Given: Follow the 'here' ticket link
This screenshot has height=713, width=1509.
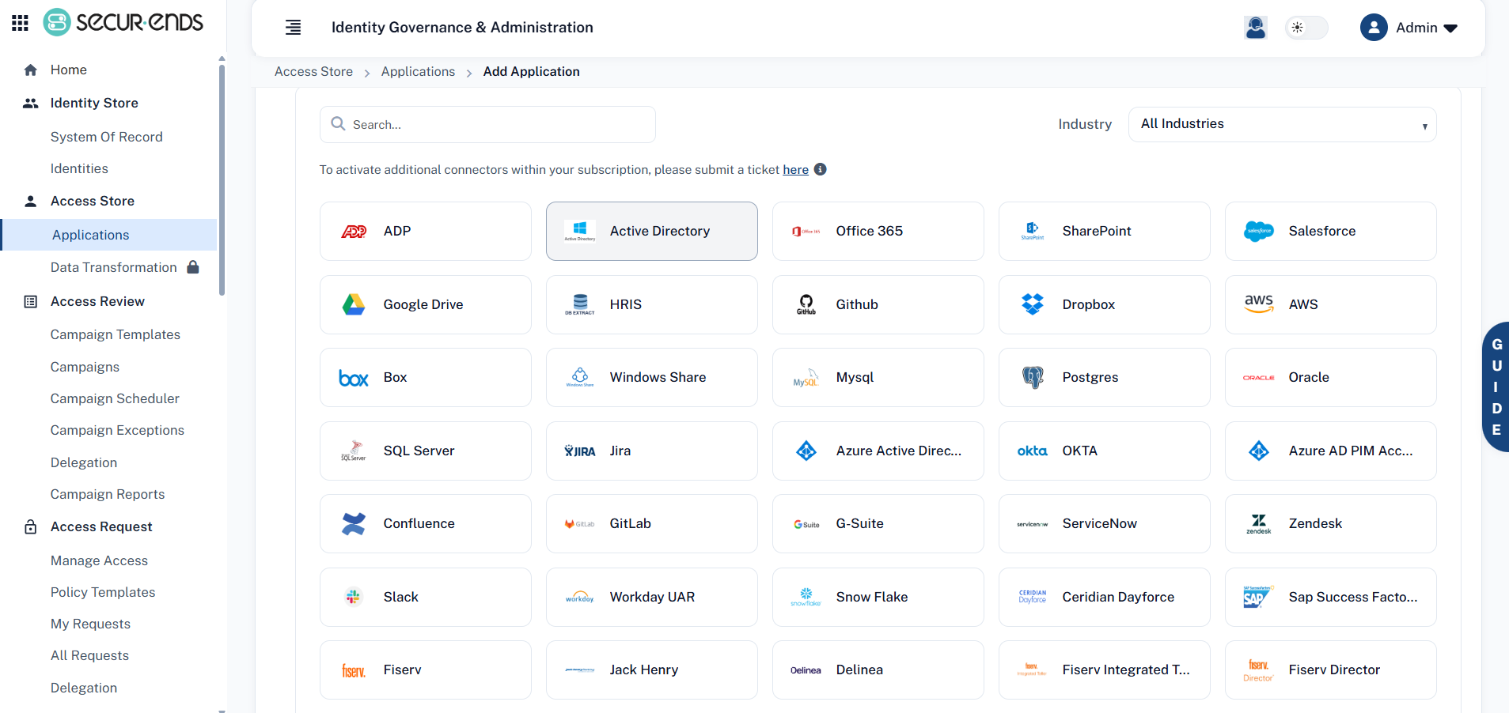Looking at the screenshot, I should (795, 170).
